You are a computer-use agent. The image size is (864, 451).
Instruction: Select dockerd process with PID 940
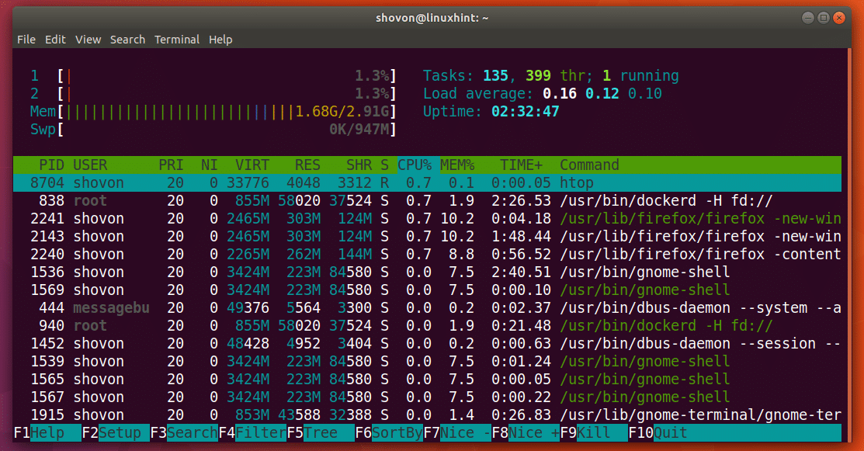[x=427, y=325]
